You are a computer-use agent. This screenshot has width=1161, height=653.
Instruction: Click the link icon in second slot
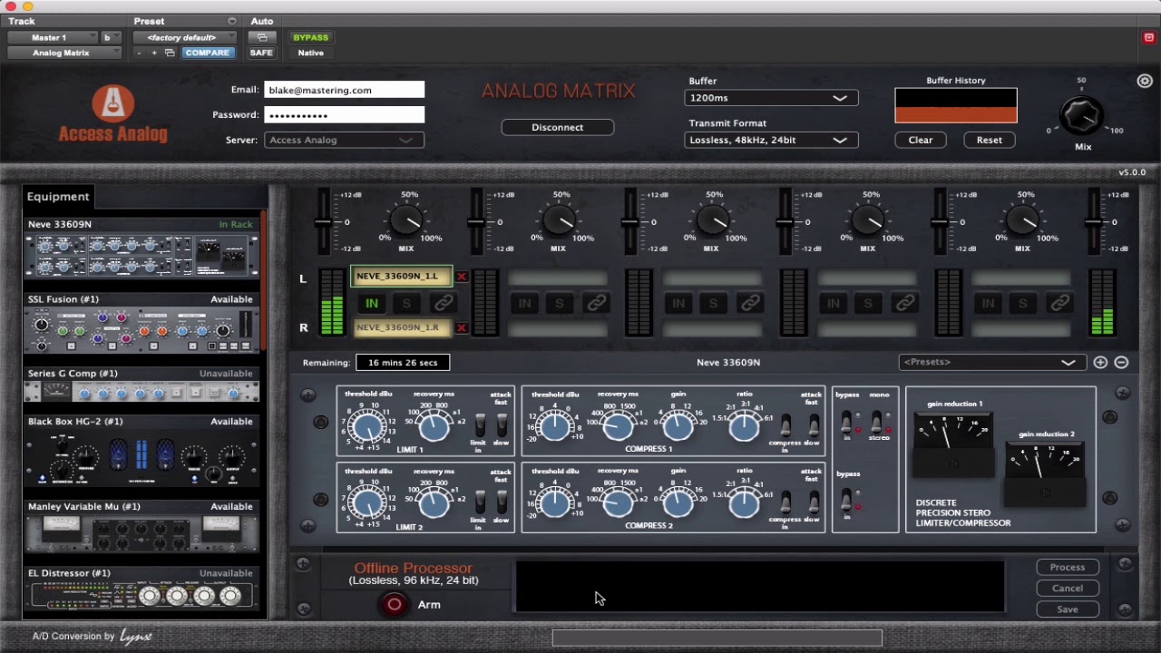[x=596, y=303]
